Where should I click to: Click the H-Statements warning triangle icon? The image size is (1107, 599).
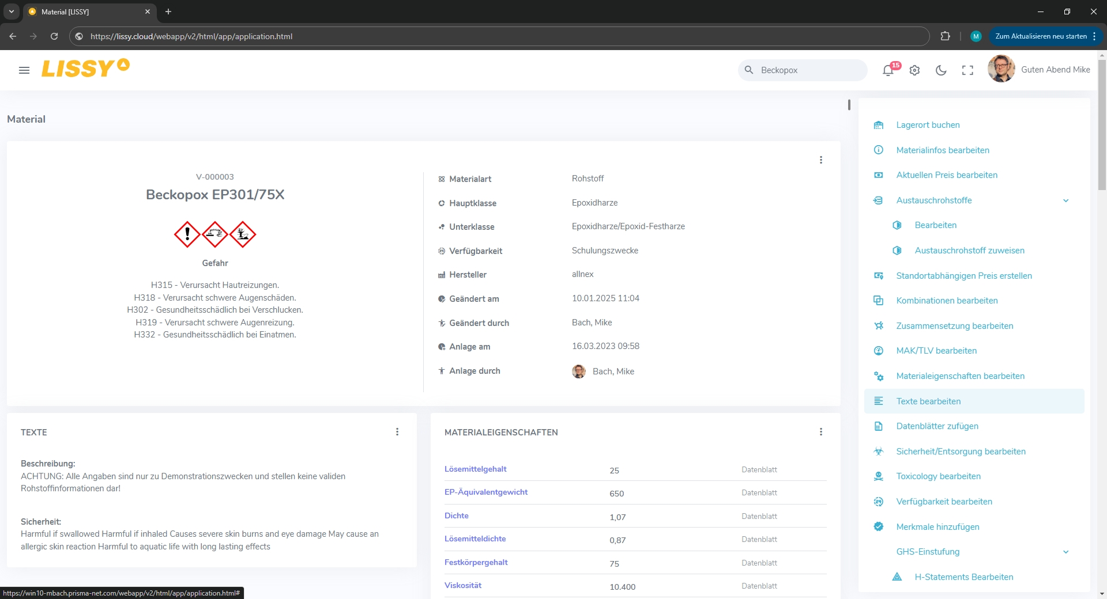pos(897,577)
